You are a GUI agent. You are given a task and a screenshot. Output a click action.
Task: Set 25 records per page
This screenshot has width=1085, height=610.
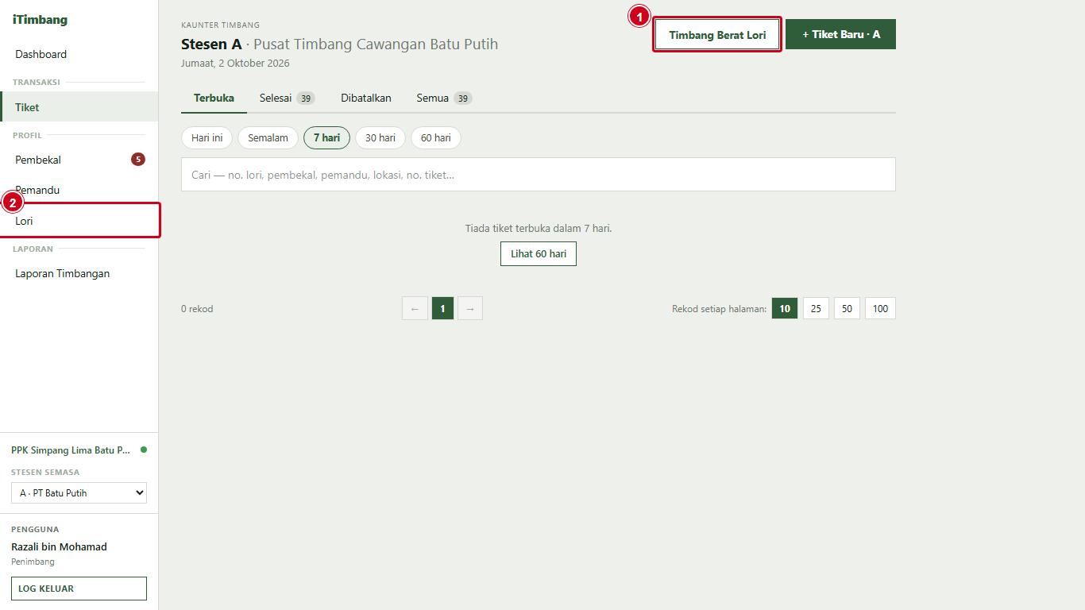tap(816, 308)
